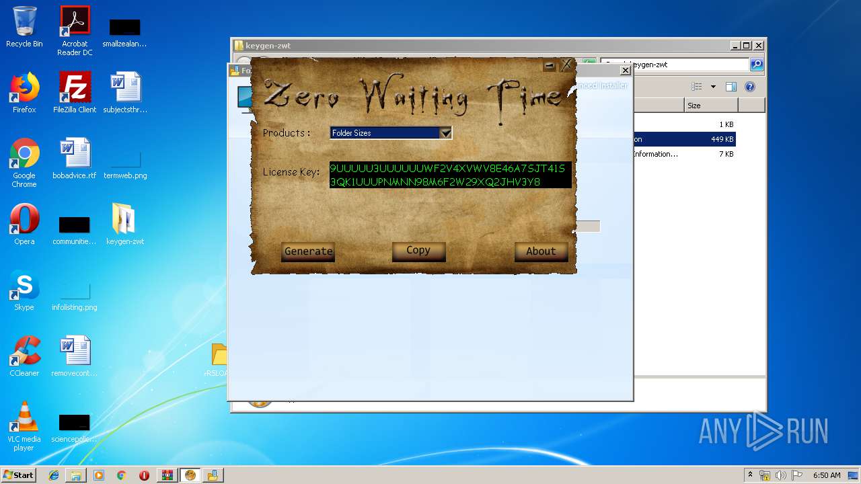Screen dimensions: 861x484
Task: Select the keygen-zwt desktop folder
Action: tap(125, 225)
